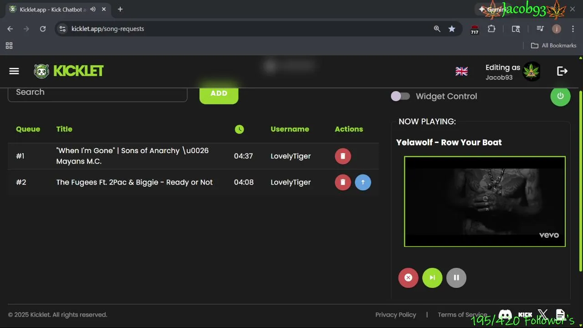Image resolution: width=583 pixels, height=328 pixels.
Task: Open the Kick link in footer
Action: [525, 315]
